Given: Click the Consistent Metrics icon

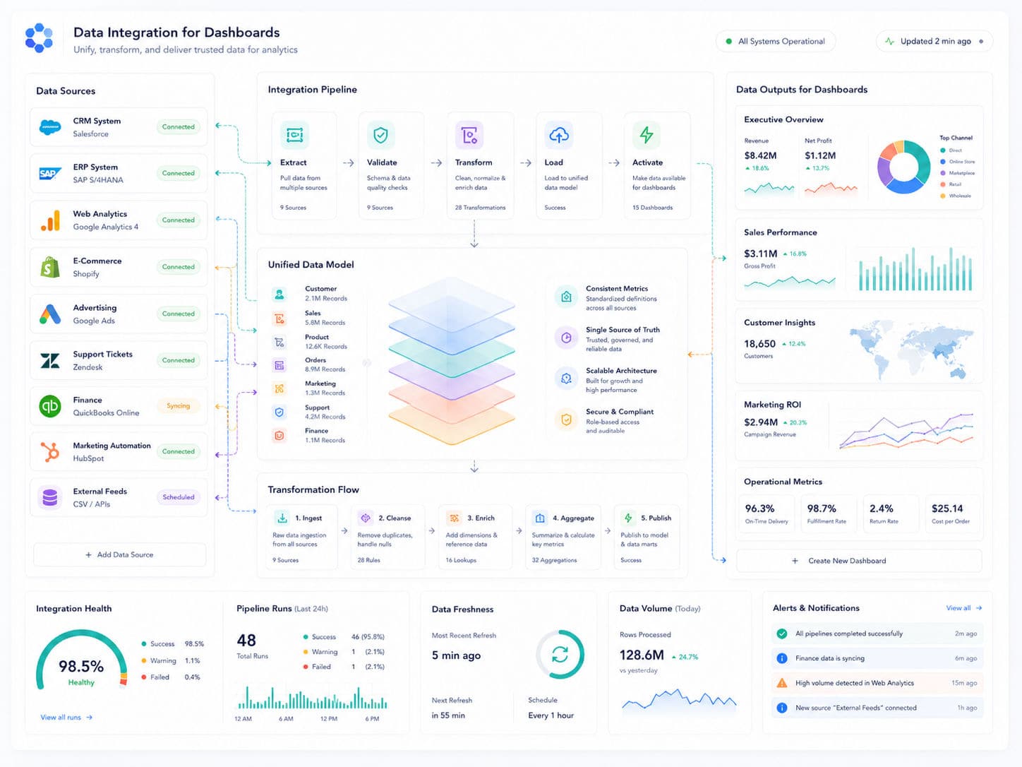Looking at the screenshot, I should pos(566,297).
